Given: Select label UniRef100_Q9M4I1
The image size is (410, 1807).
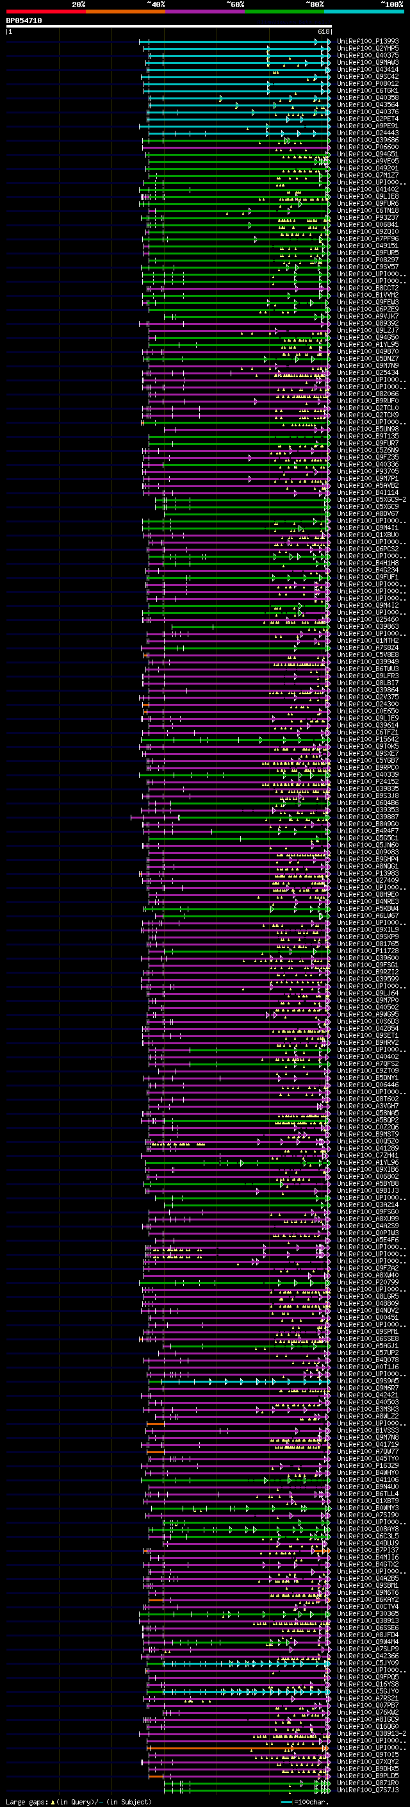Looking at the screenshot, I should click(368, 528).
